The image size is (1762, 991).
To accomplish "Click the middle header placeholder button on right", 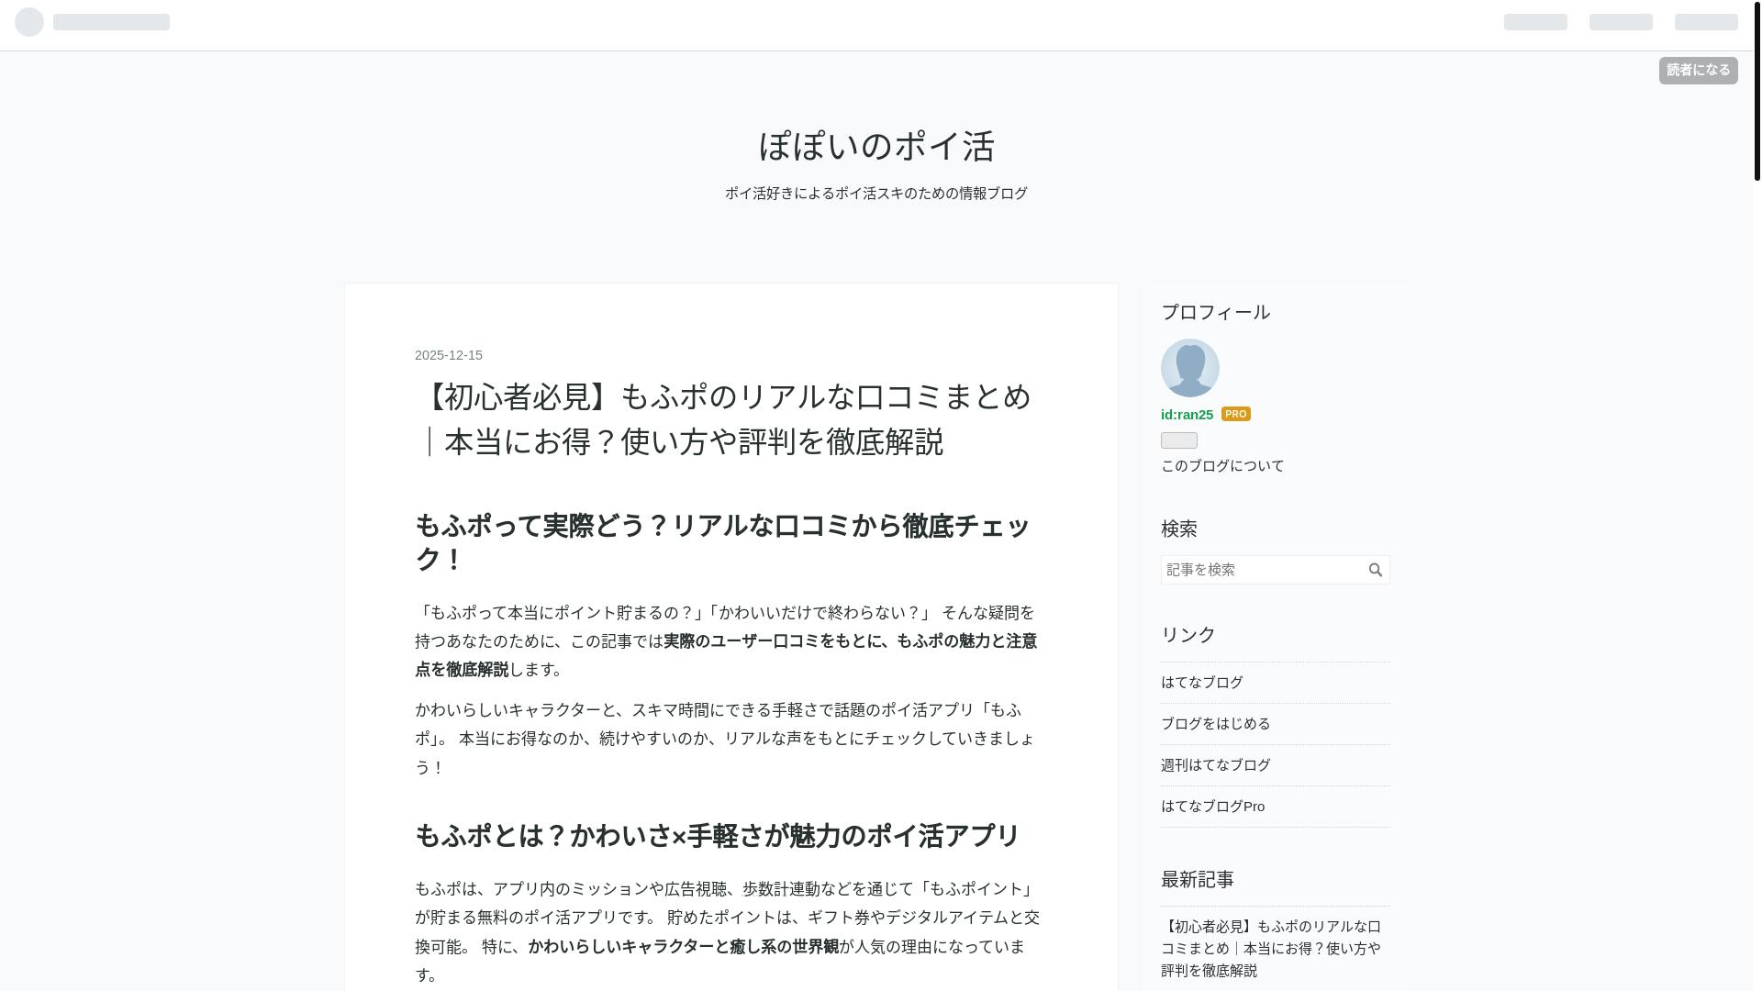I will [x=1621, y=22].
